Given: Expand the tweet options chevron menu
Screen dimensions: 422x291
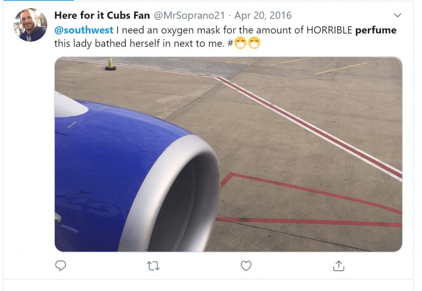Looking at the screenshot, I should click(x=398, y=15).
